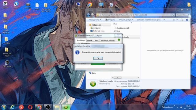Open the network icon in system tray
The height and width of the screenshot is (110, 196).
pos(181,107)
